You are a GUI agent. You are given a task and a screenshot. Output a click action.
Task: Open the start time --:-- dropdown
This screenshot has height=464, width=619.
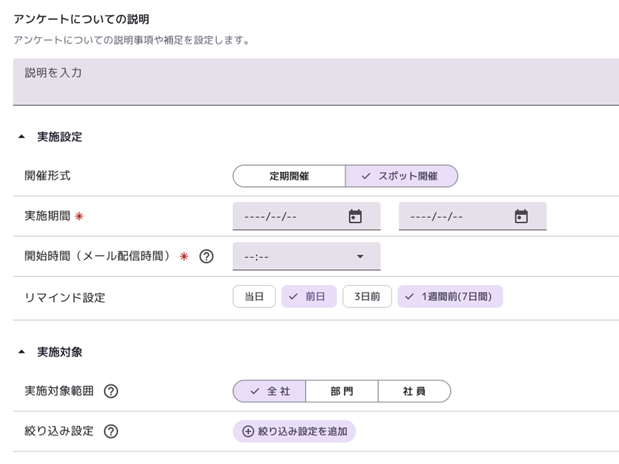tap(307, 256)
